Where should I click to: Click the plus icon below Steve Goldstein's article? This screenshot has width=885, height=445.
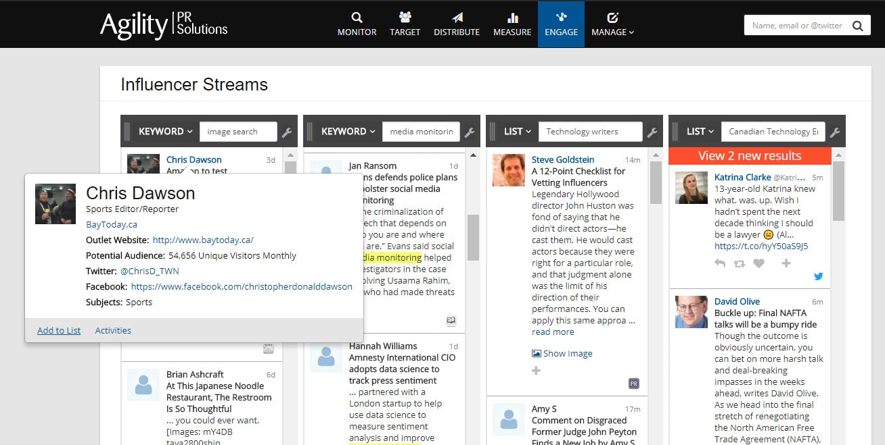pos(536,370)
